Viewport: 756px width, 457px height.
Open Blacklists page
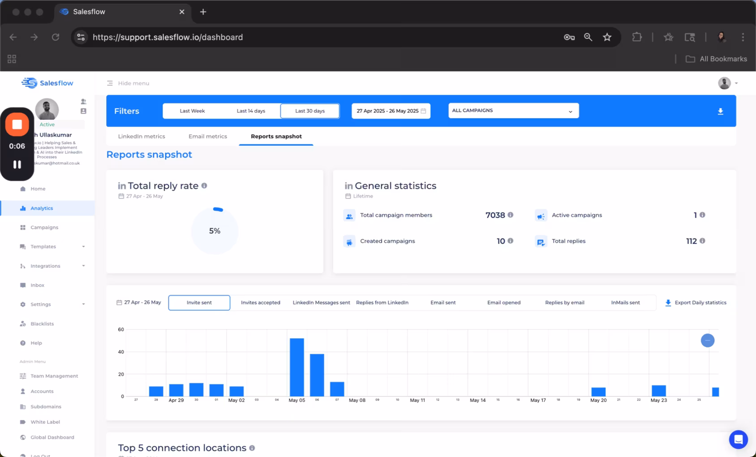(x=42, y=323)
